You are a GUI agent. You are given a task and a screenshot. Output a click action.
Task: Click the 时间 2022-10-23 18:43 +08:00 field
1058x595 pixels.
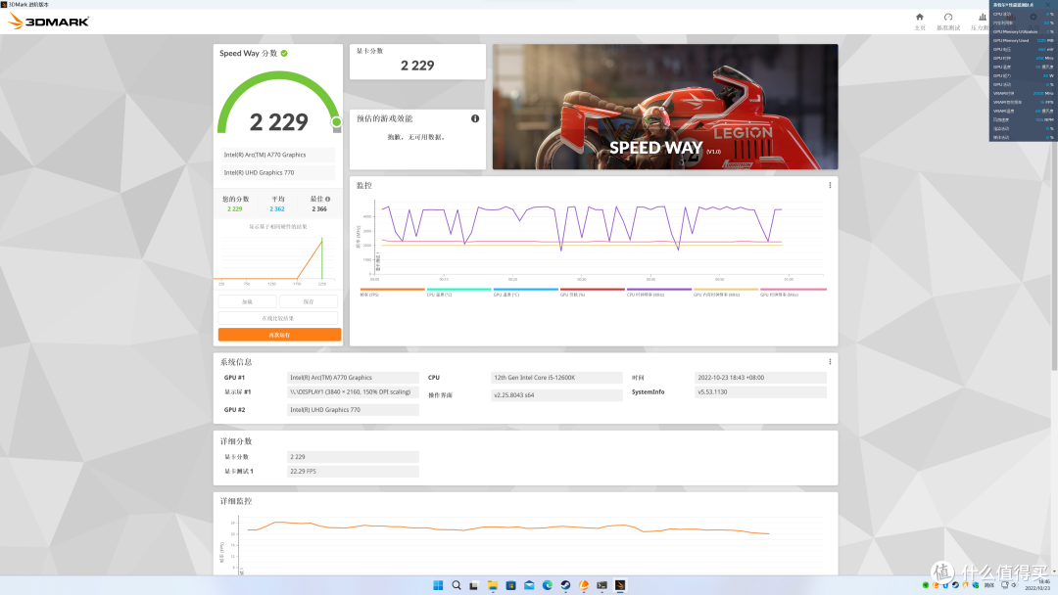click(x=760, y=378)
